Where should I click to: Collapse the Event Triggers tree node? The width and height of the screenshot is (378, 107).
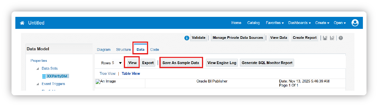(x=38, y=84)
